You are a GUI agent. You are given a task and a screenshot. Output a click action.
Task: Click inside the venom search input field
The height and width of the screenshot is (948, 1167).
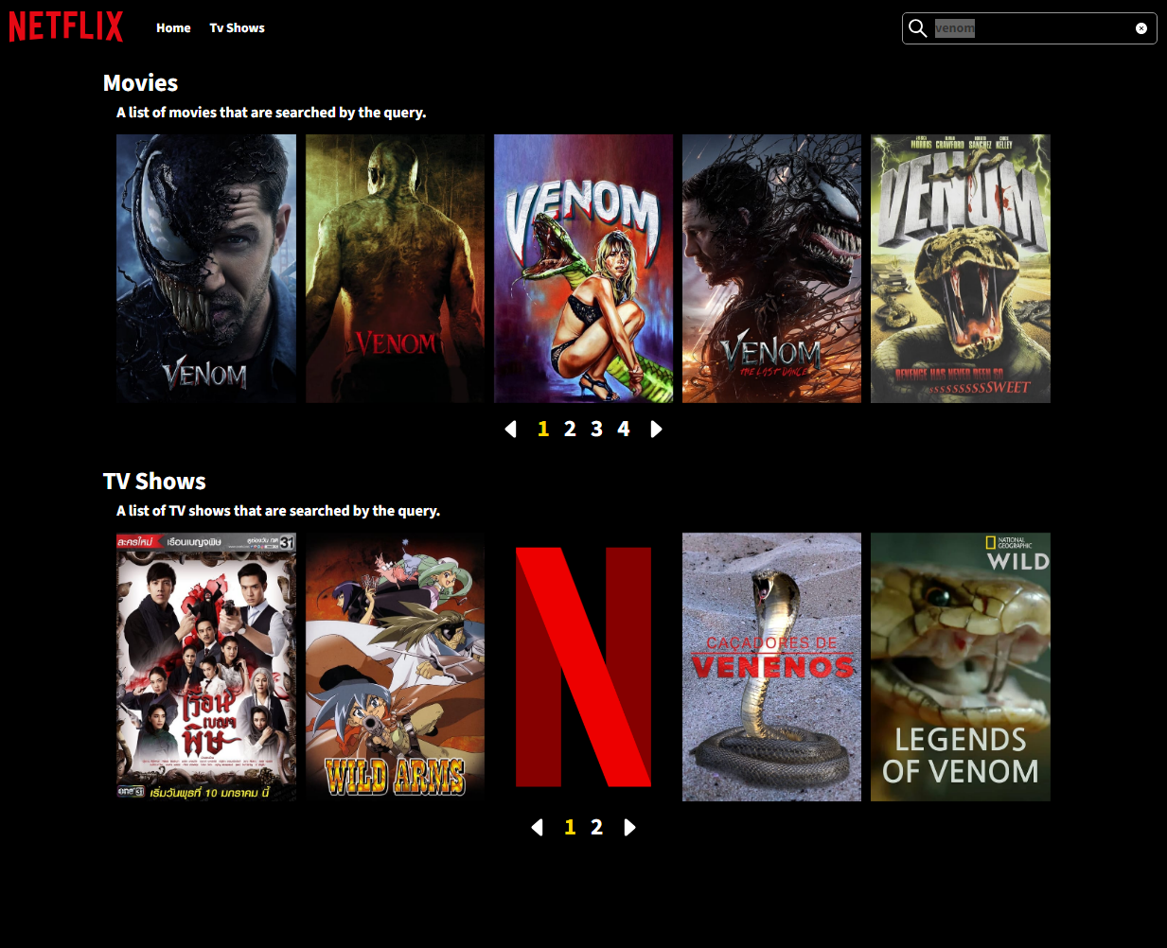(1032, 28)
